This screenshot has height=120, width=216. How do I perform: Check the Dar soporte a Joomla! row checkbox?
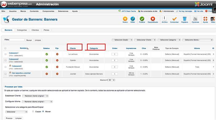pyautogui.click(x=5, y=74)
